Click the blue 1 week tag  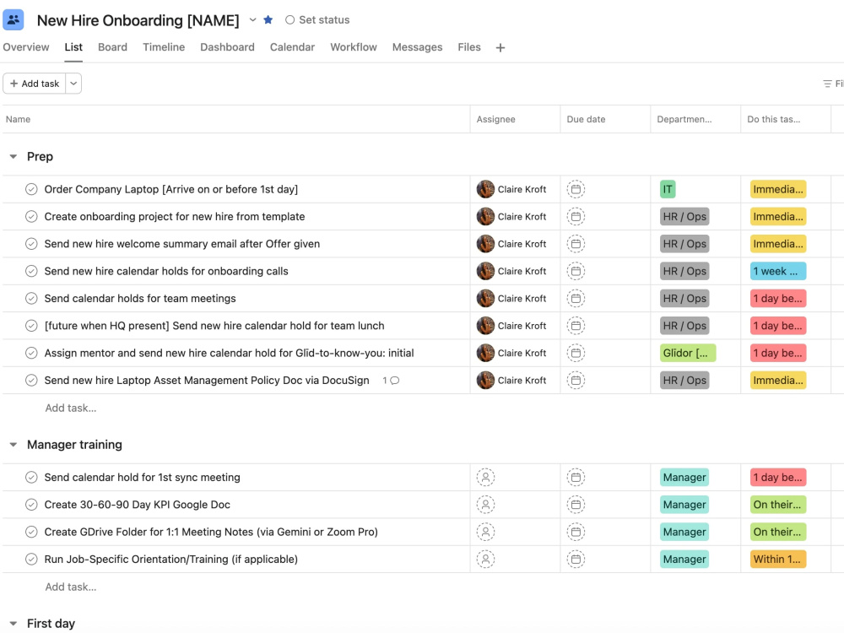click(x=778, y=271)
